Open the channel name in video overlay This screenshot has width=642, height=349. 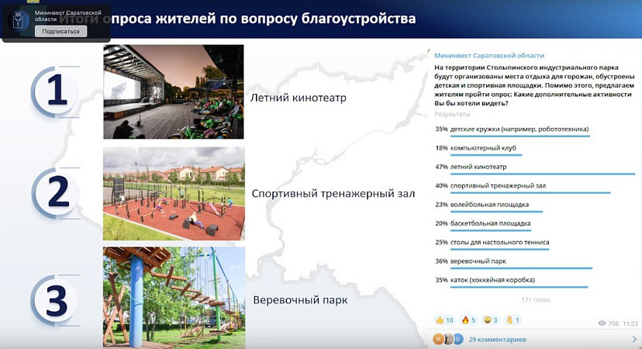click(x=67, y=16)
